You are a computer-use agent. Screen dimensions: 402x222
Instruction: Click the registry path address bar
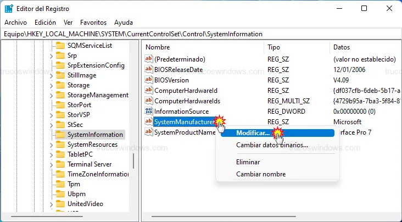click(x=201, y=34)
